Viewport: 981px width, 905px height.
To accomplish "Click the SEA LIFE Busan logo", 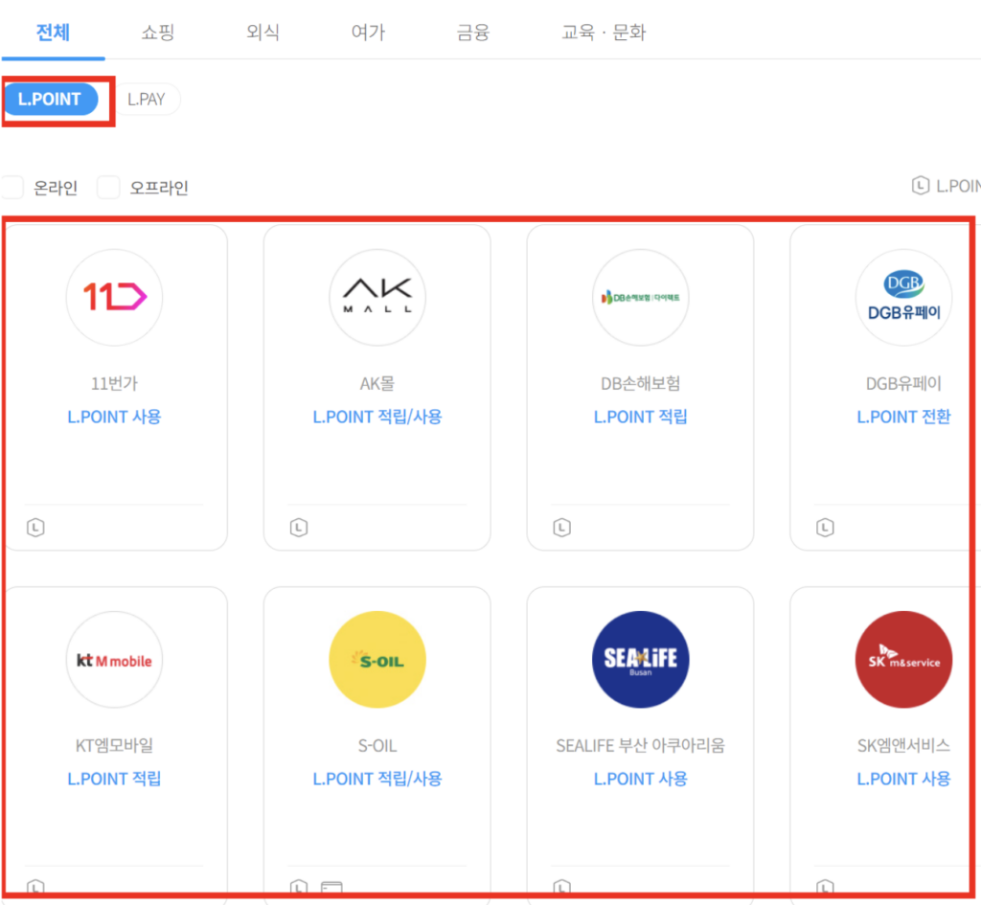I will coord(640,660).
